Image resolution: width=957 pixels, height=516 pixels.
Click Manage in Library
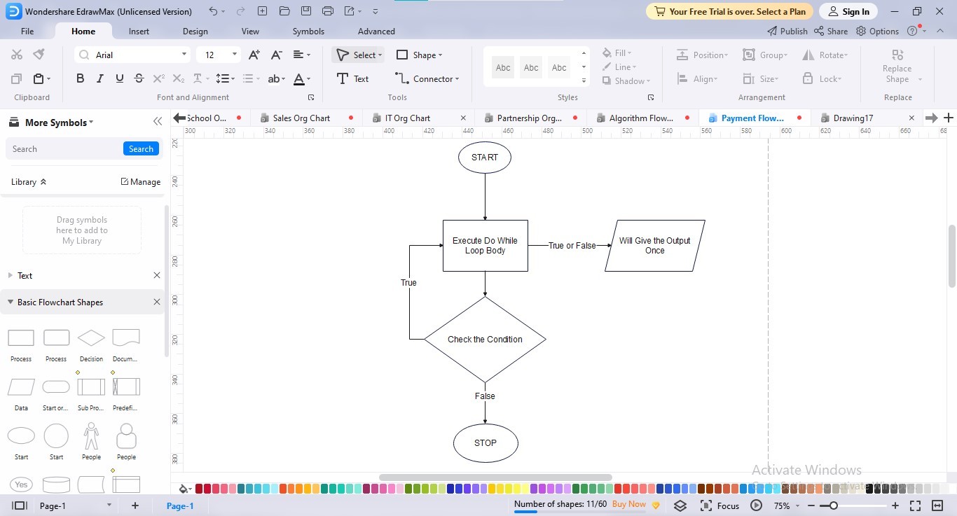click(x=141, y=181)
